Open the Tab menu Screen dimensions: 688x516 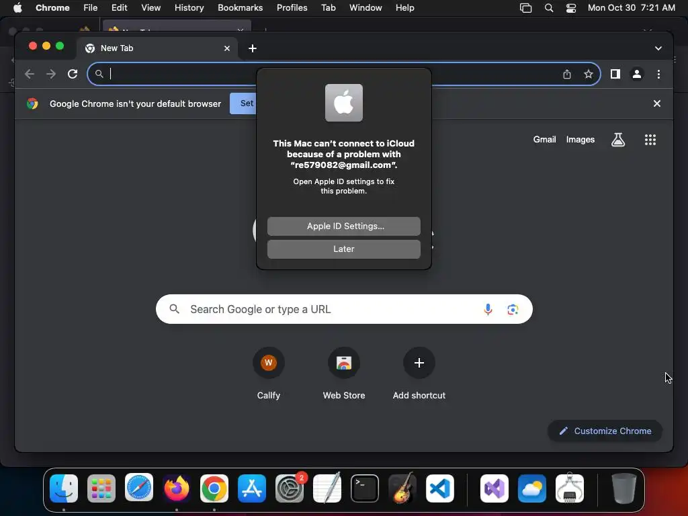click(328, 8)
